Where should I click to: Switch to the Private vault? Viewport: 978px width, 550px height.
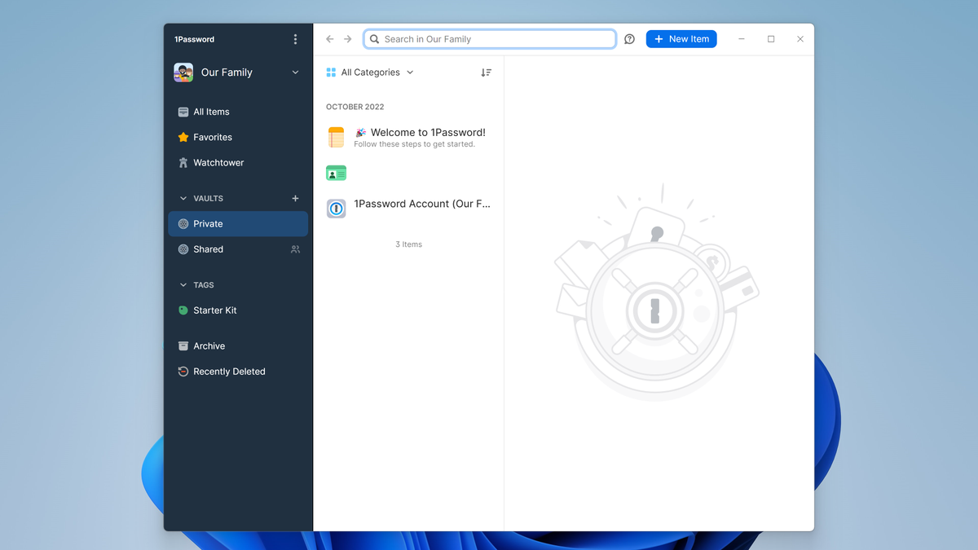(209, 223)
